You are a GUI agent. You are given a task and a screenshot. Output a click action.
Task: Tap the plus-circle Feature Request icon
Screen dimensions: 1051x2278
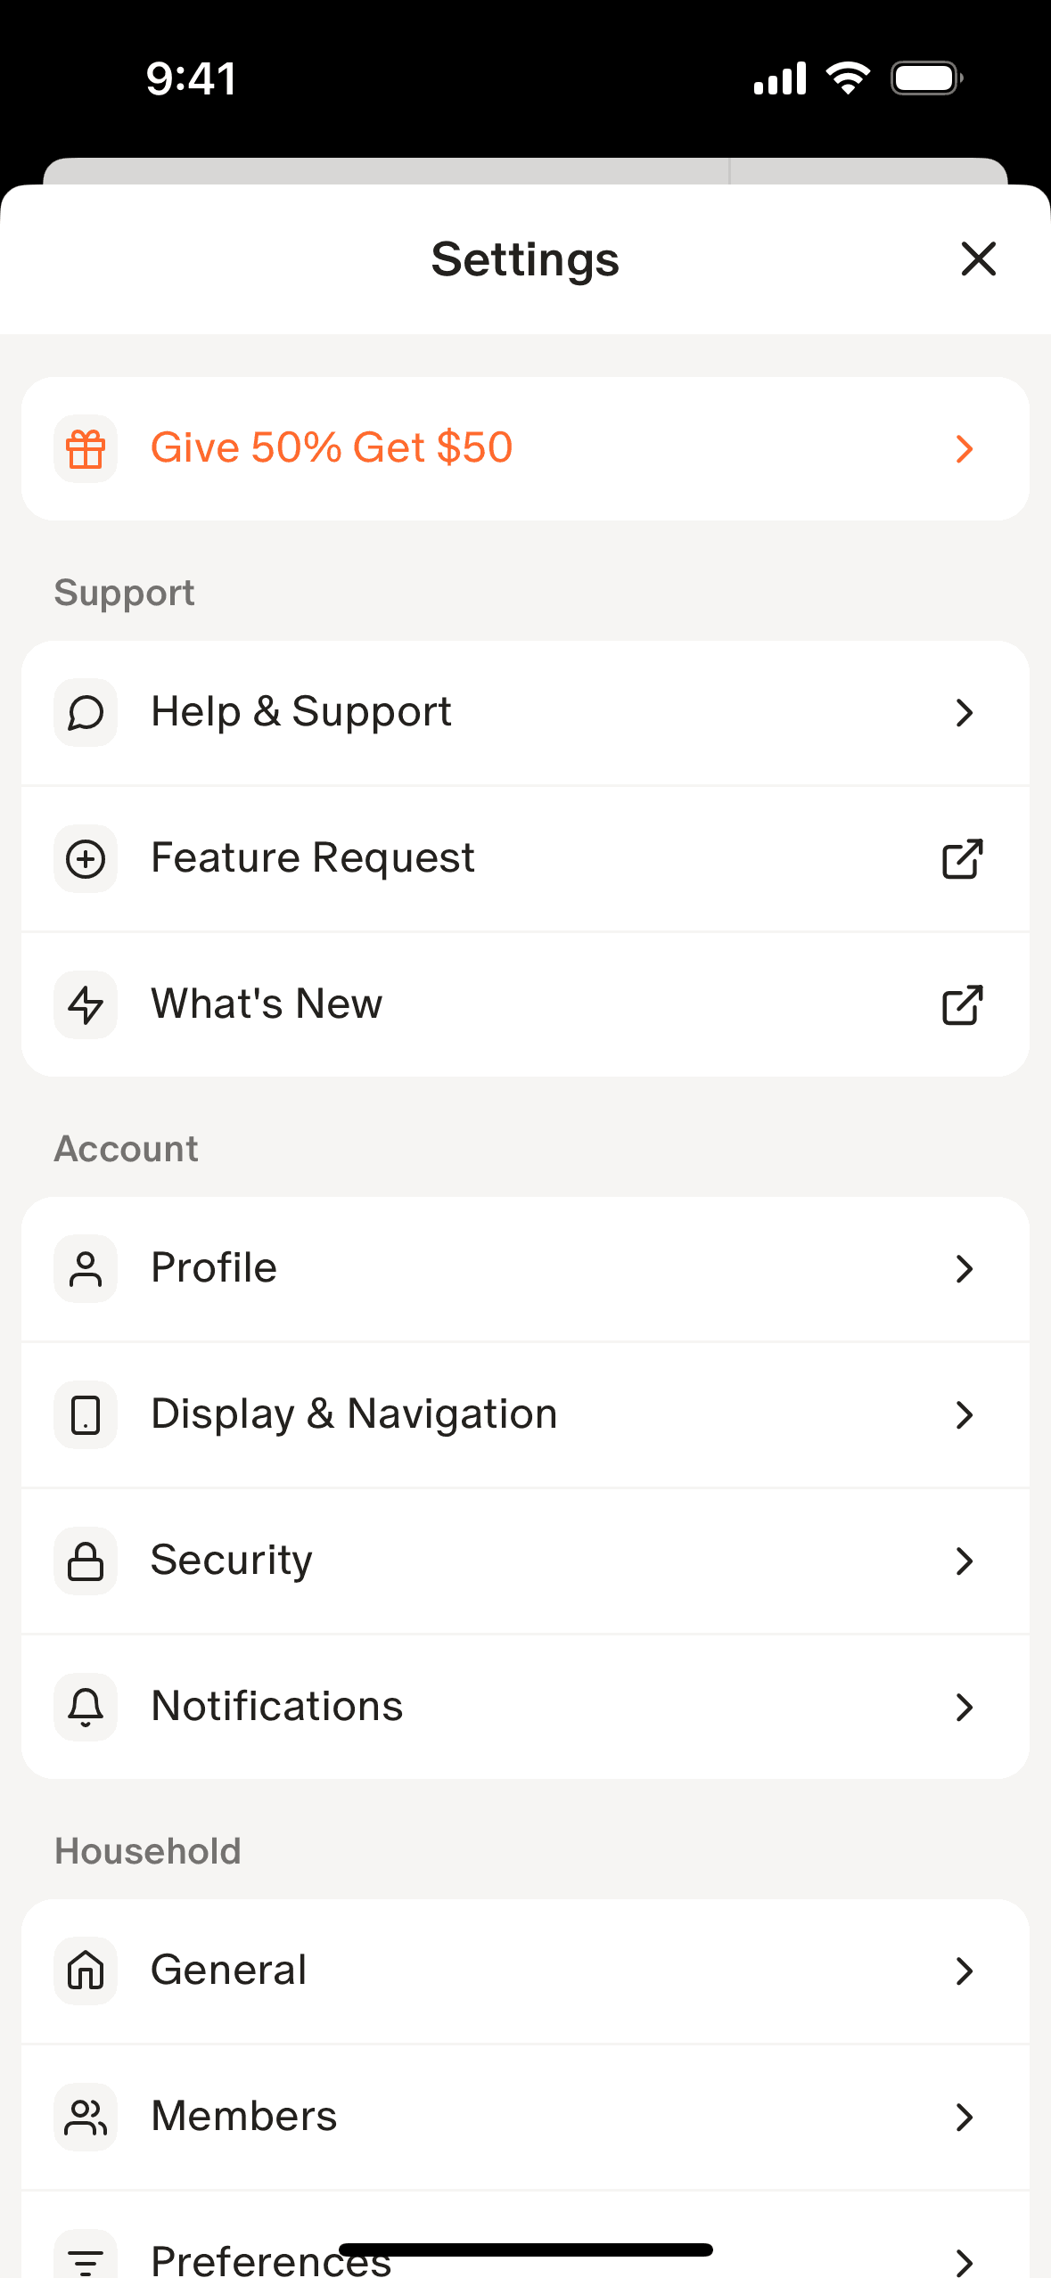[x=86, y=859]
